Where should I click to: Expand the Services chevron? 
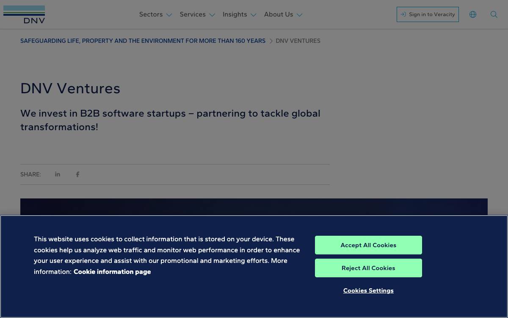click(212, 15)
